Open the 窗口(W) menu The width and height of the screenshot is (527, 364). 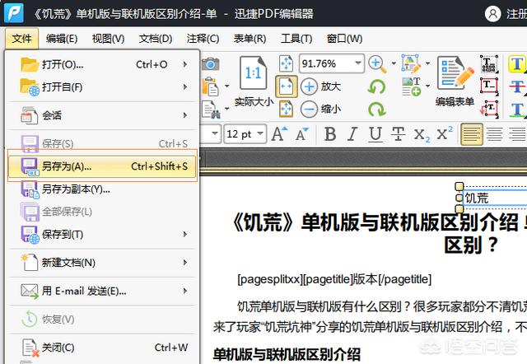point(344,39)
